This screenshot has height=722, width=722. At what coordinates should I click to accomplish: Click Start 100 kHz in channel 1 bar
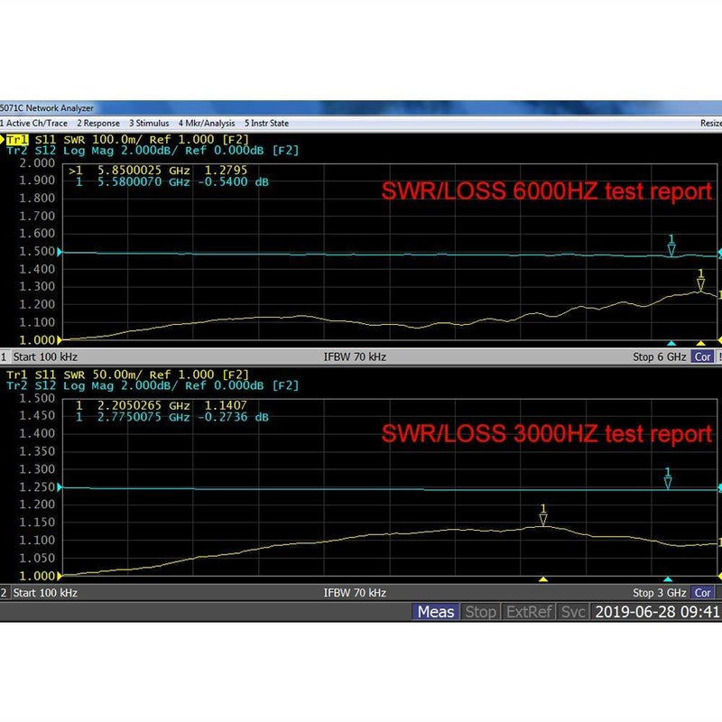[45, 356]
